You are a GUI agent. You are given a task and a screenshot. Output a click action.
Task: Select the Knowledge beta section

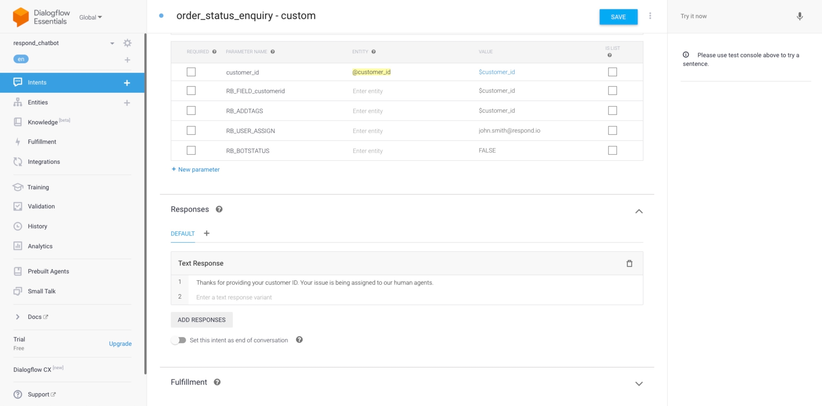click(x=43, y=122)
